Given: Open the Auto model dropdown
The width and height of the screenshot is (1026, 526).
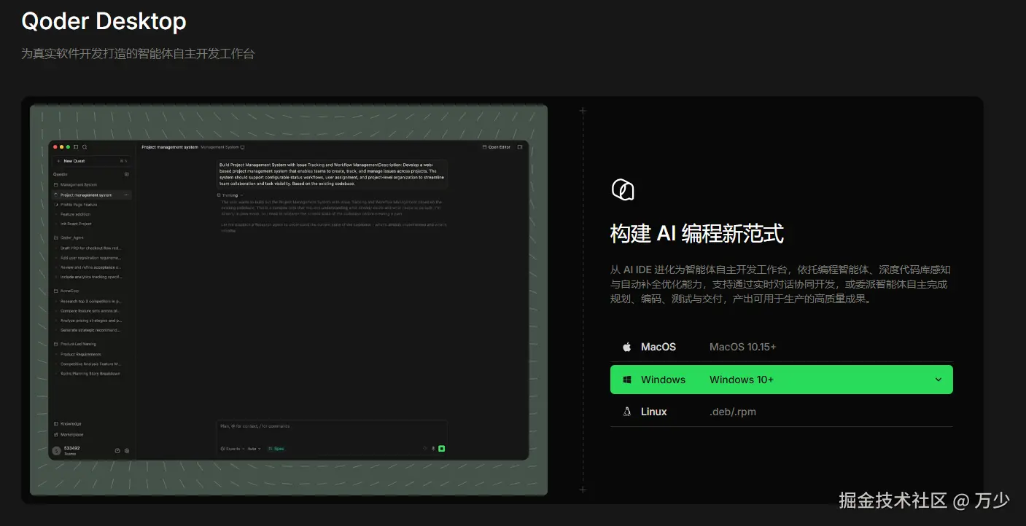Looking at the screenshot, I should point(254,449).
